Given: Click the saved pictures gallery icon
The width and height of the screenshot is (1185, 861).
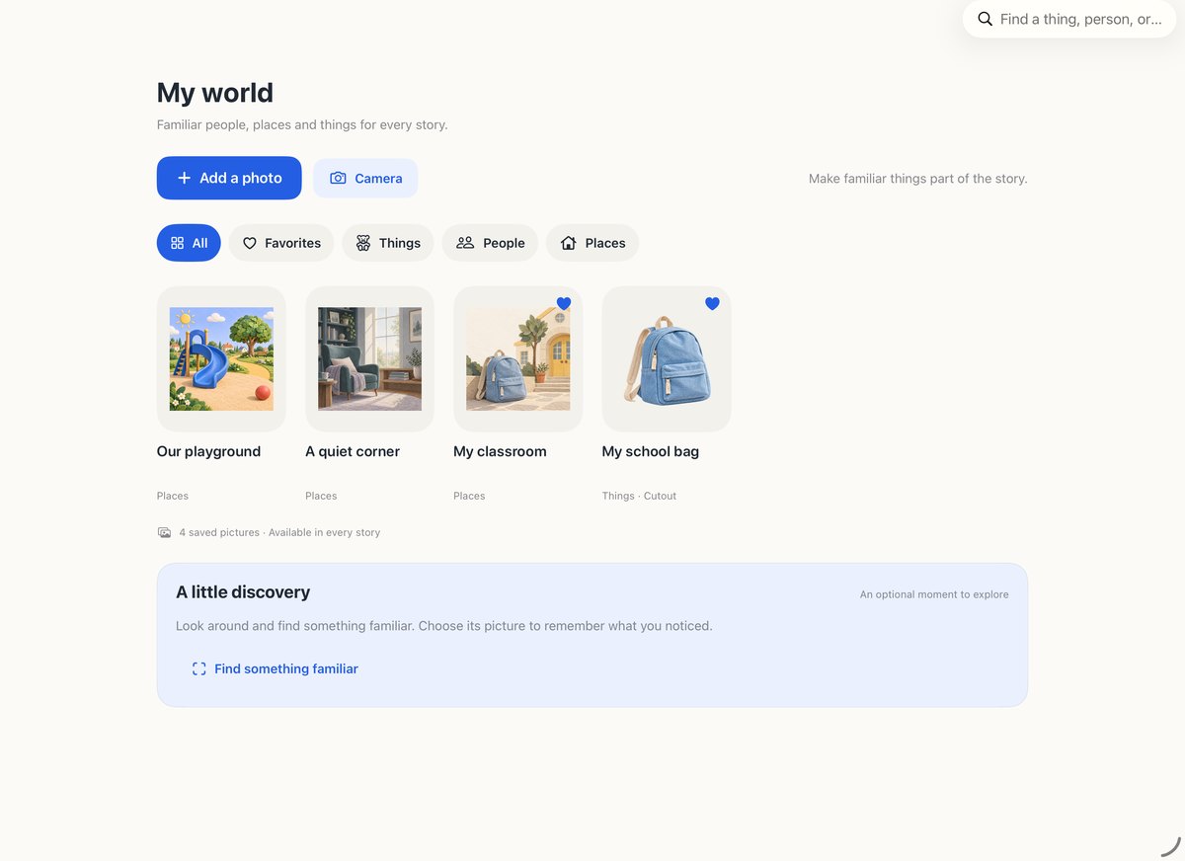Looking at the screenshot, I should coord(164,532).
